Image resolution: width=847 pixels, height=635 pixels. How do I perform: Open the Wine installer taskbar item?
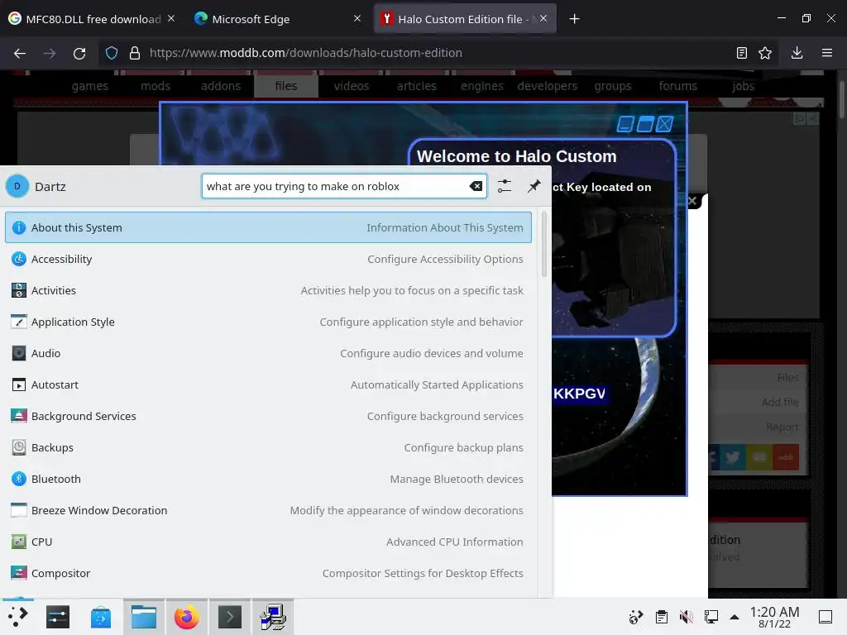tap(273, 617)
